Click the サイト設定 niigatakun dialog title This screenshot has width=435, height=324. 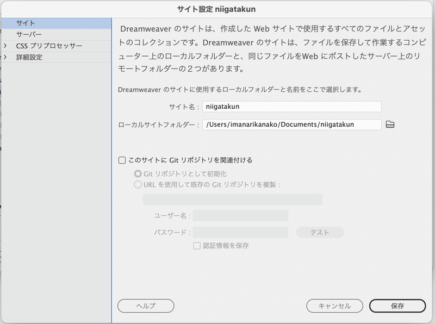(x=216, y=9)
